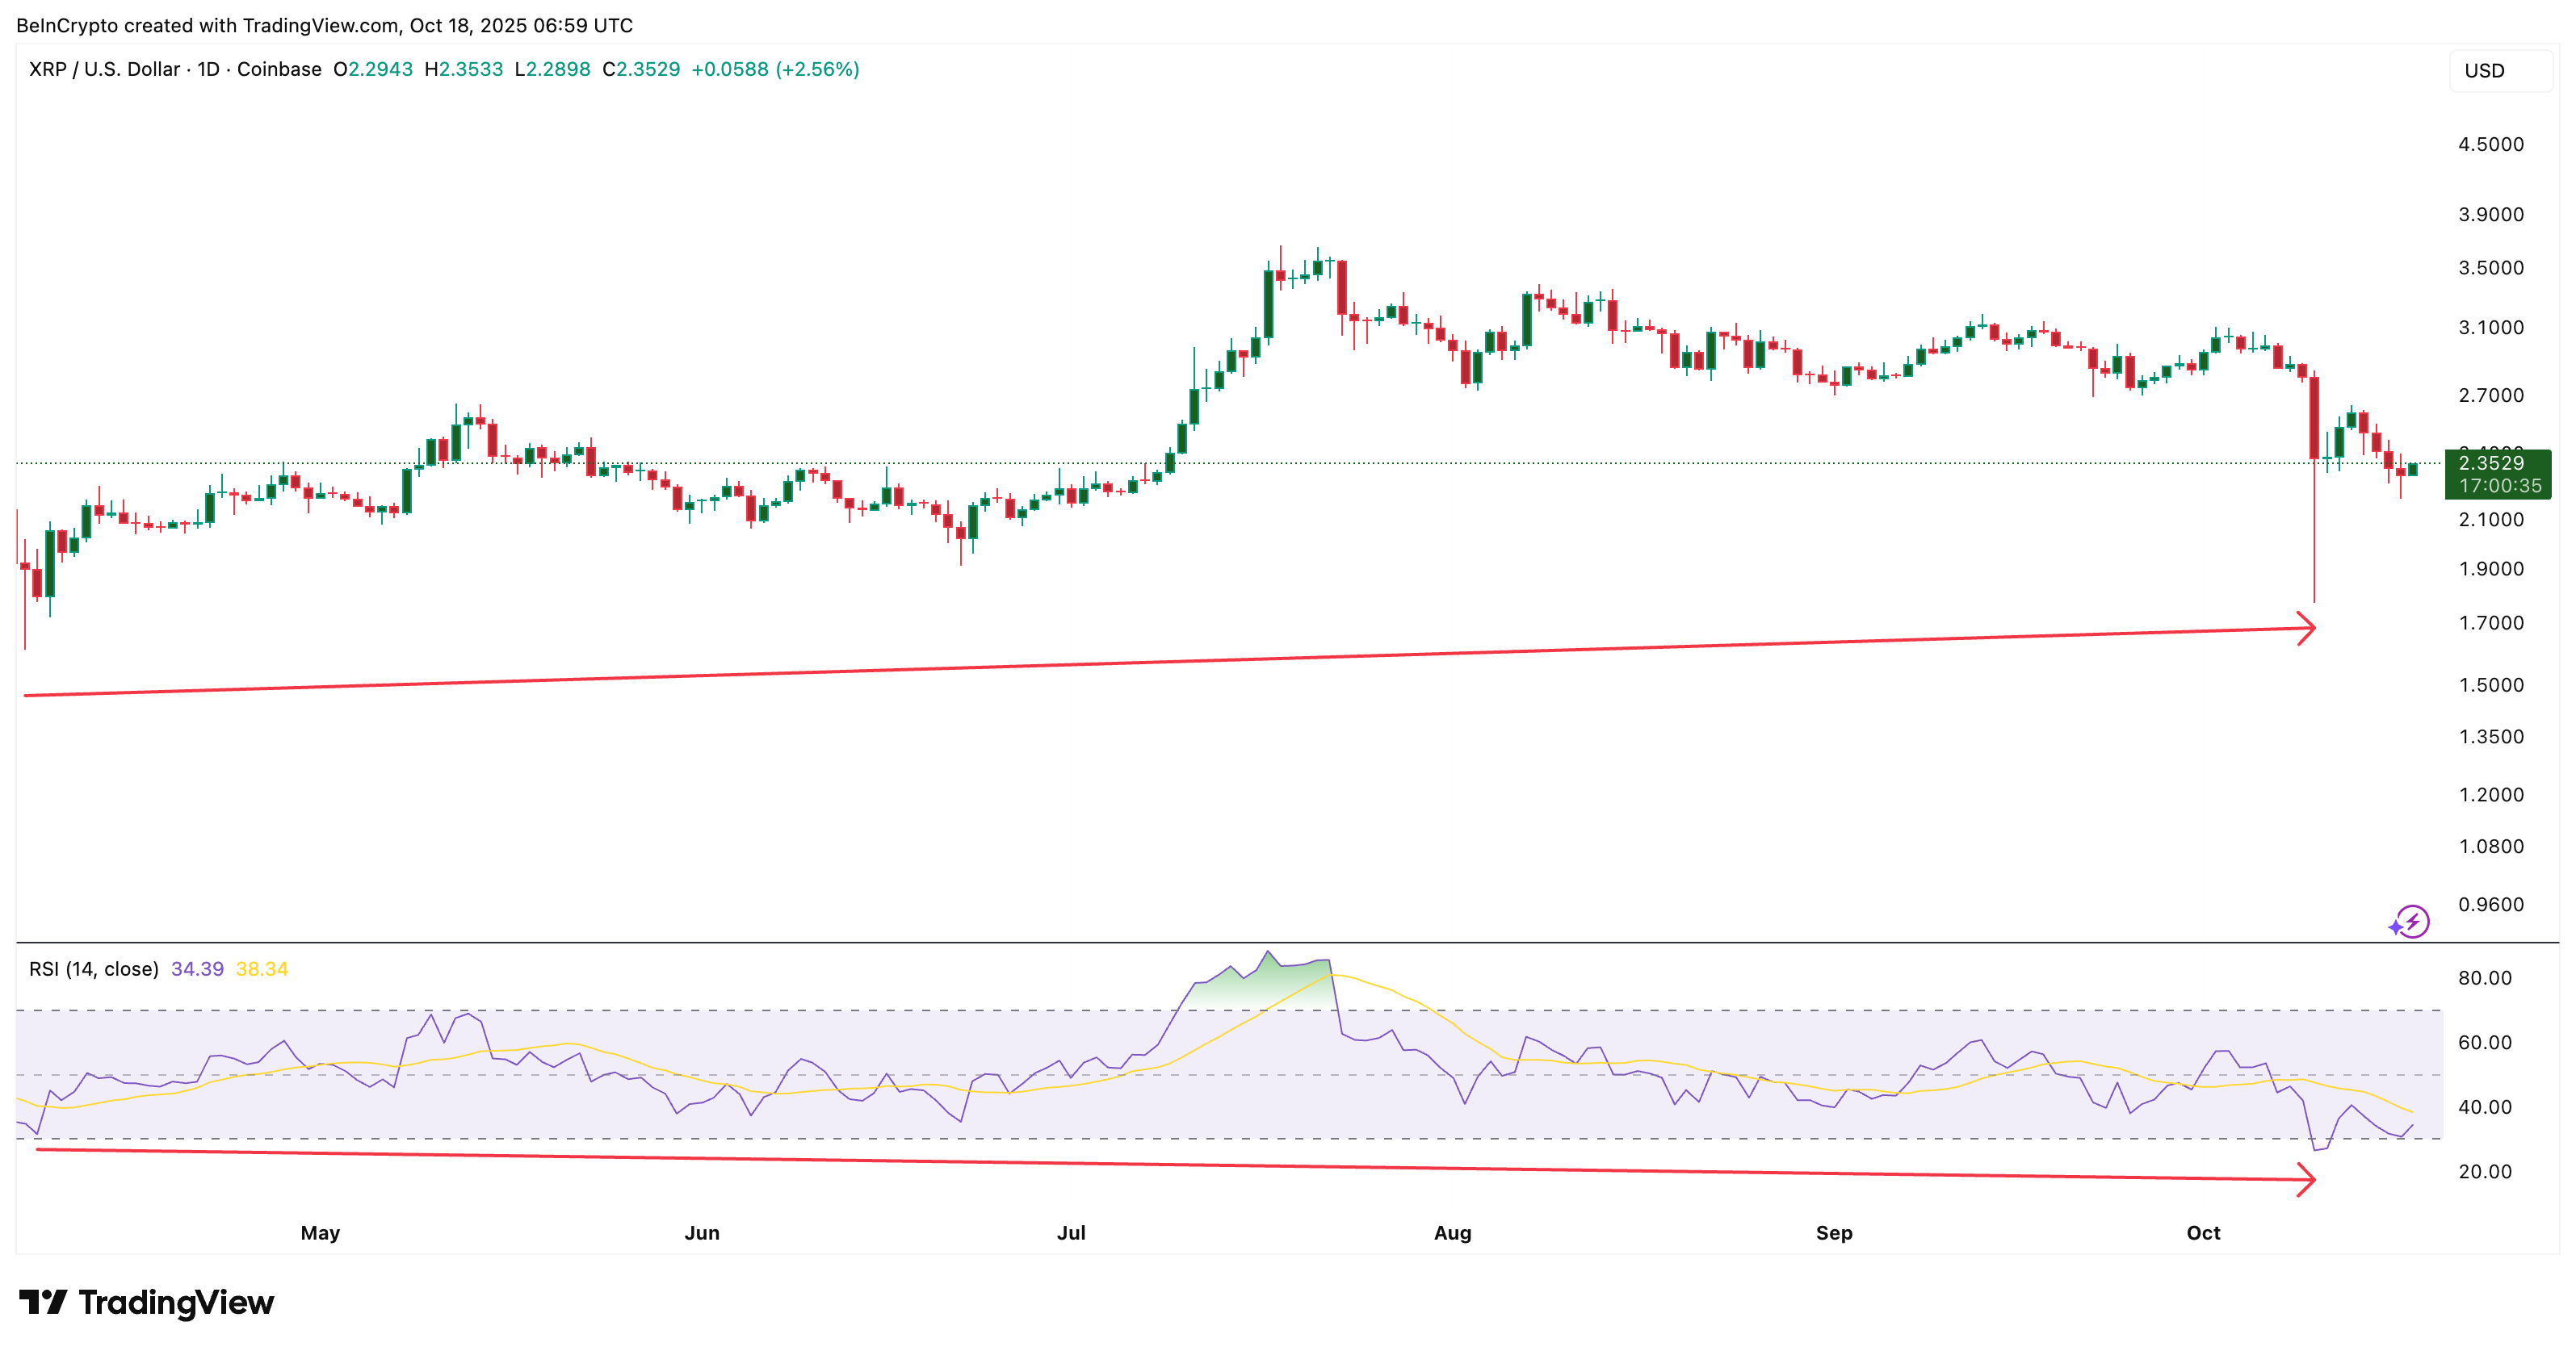The height and width of the screenshot is (1351, 2576).
Task: Click the Aug label on the time axis
Action: click(x=1452, y=1232)
